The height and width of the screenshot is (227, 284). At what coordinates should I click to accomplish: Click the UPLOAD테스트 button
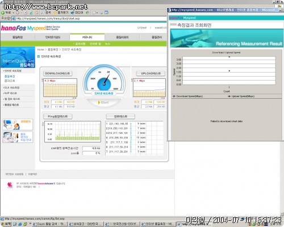[151, 73]
